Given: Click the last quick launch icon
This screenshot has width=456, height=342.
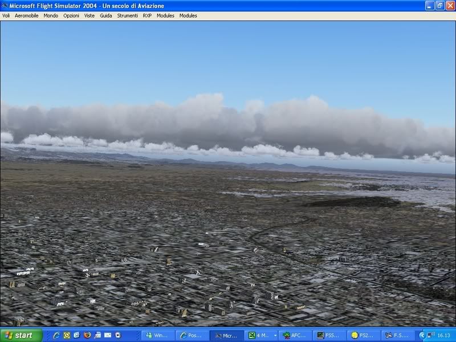Looking at the screenshot, I should 118,335.
